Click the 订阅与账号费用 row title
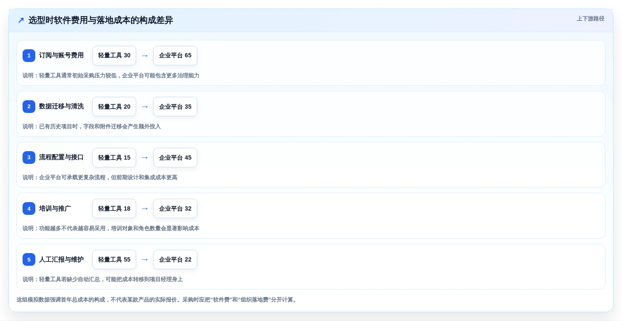622x321 pixels. [61, 56]
